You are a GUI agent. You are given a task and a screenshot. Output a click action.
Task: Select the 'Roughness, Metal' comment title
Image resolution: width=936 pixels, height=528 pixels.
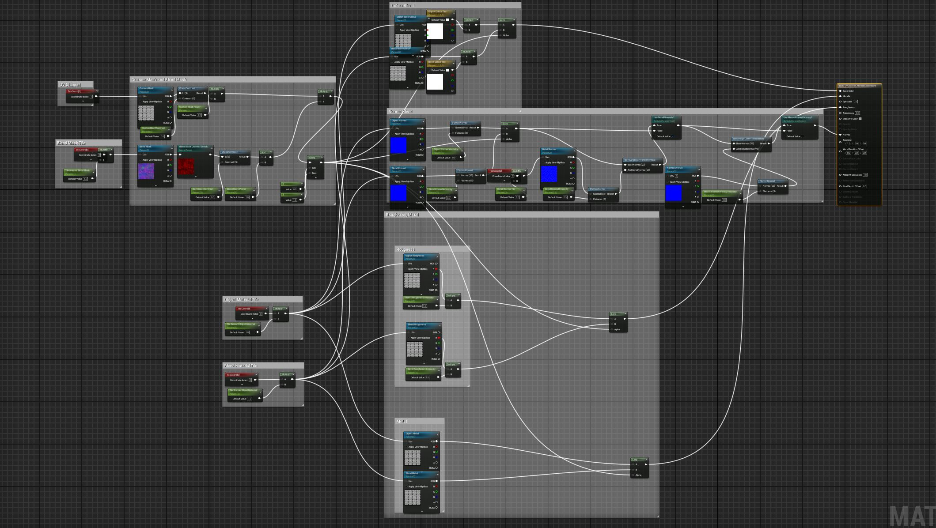click(402, 215)
